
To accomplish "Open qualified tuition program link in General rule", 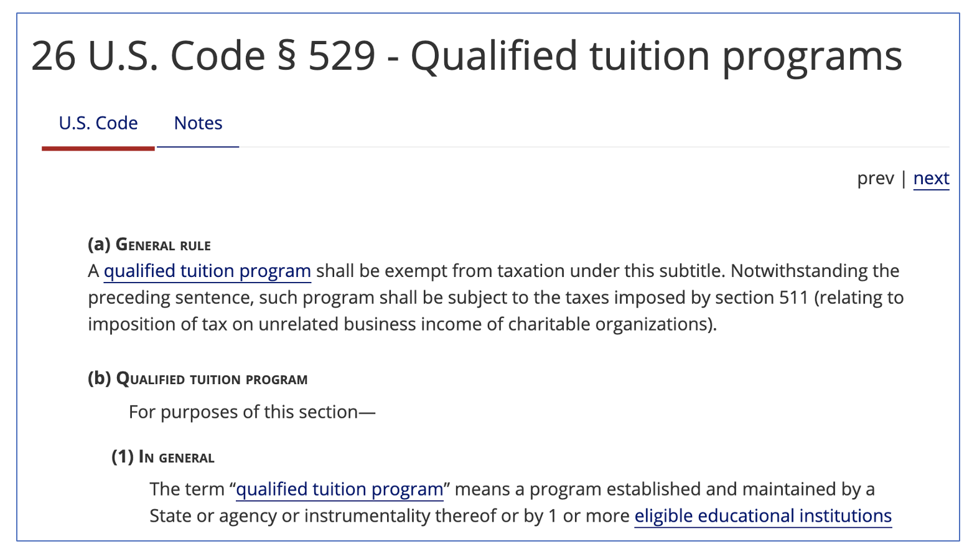I will point(207,271).
